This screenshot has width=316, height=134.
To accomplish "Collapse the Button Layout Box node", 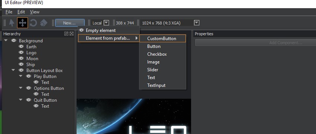I will coord(13,70).
